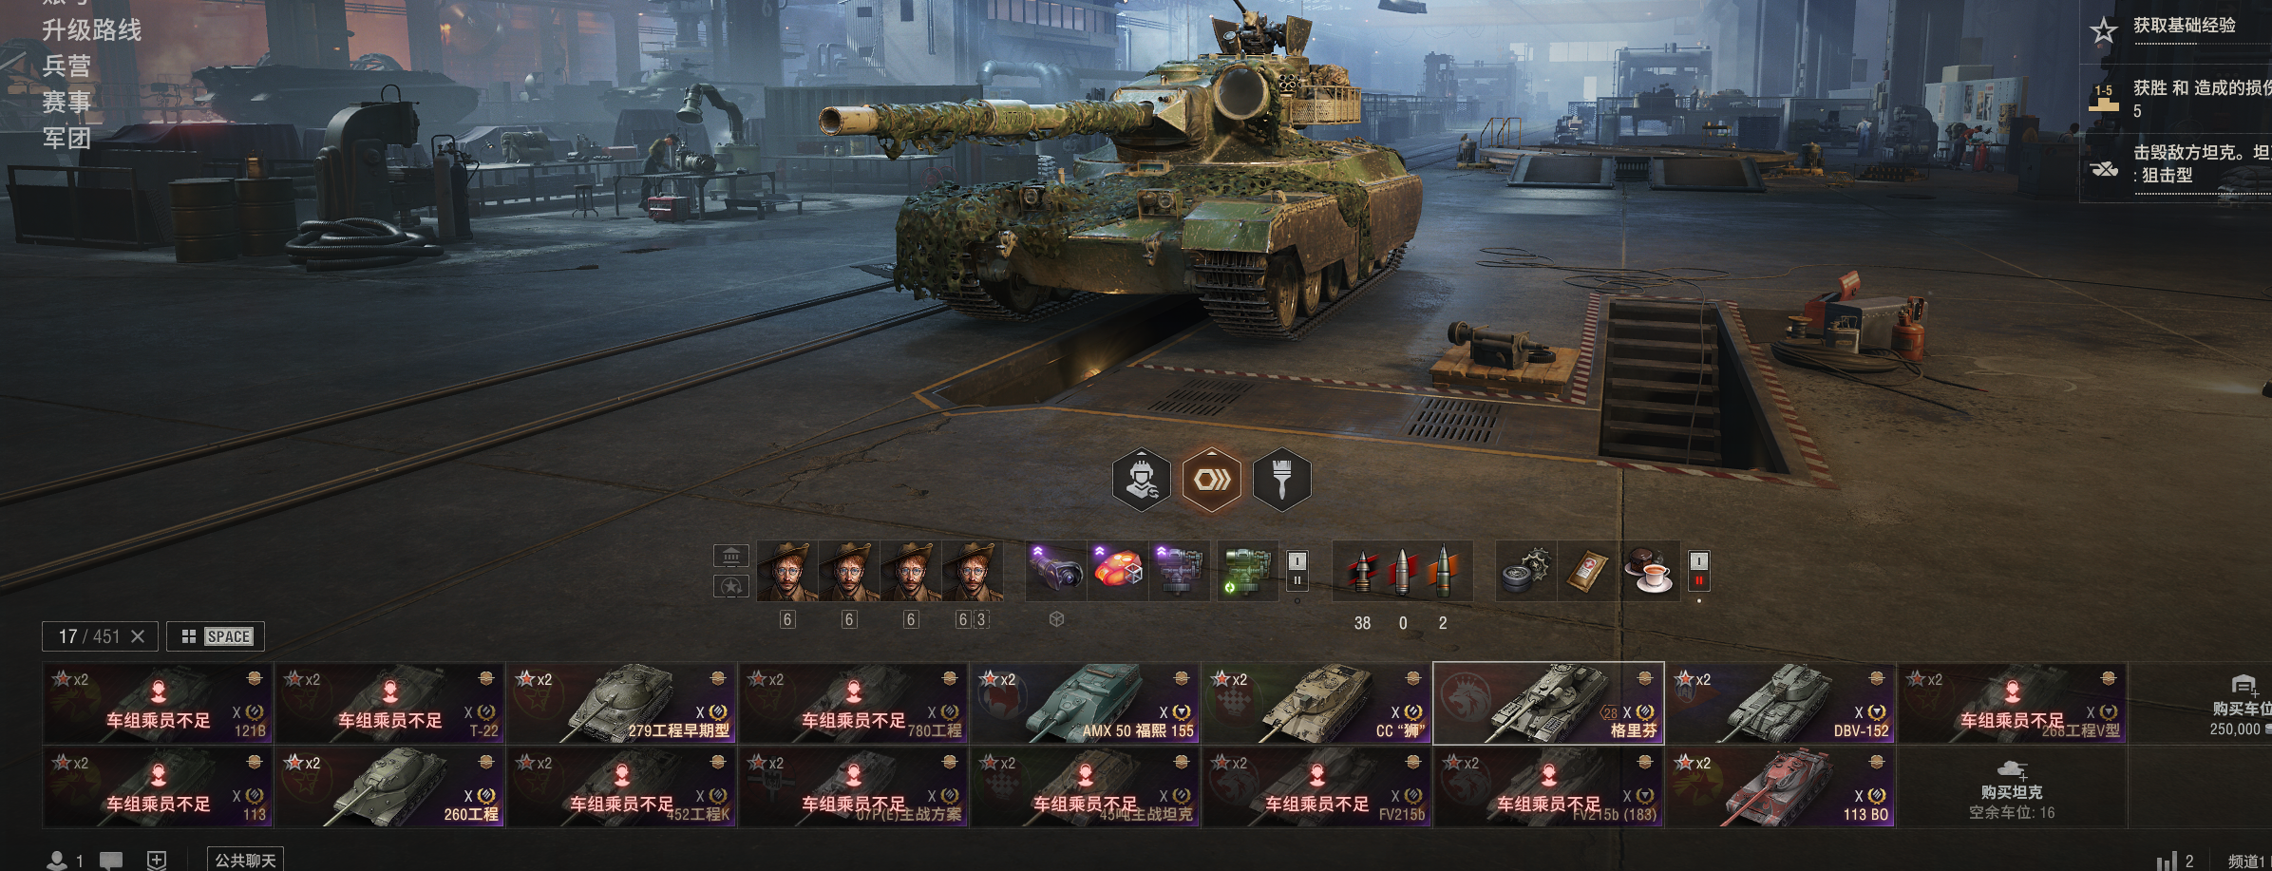2272x871 pixels.
Task: Expand the SPACE carousel grid view
Action: pyautogui.click(x=216, y=636)
